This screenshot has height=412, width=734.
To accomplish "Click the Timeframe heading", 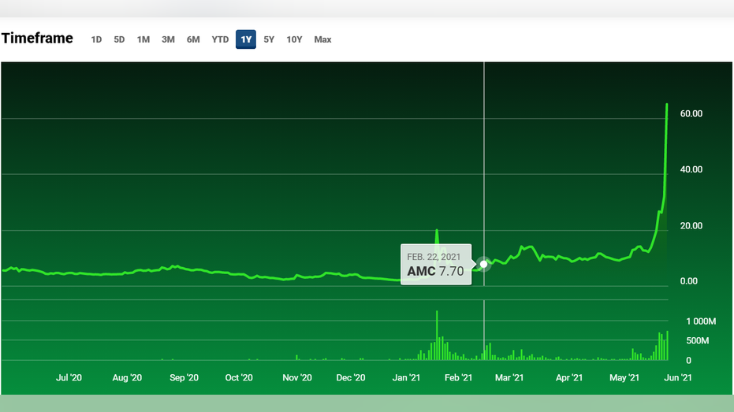I will [x=37, y=39].
